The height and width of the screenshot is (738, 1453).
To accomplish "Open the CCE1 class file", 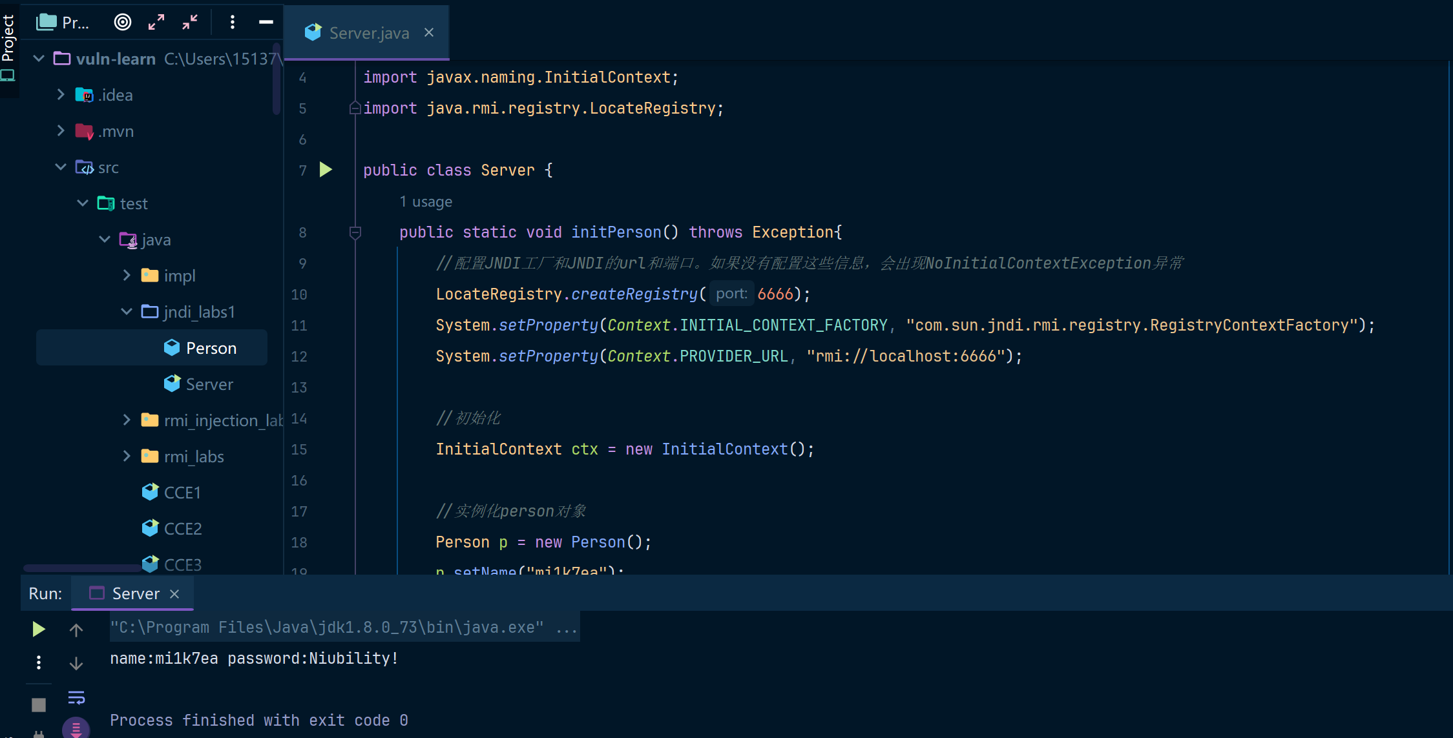I will point(171,493).
